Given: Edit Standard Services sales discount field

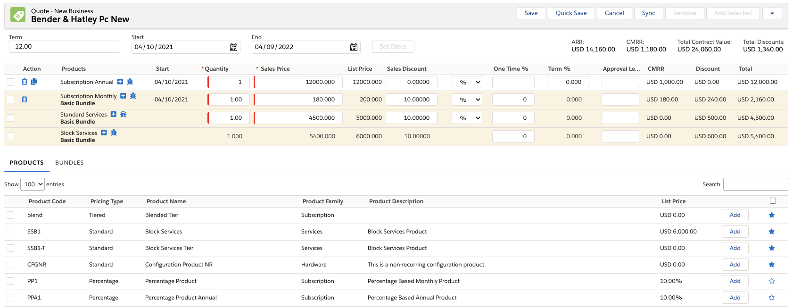Looking at the screenshot, I should pyautogui.click(x=412, y=118).
